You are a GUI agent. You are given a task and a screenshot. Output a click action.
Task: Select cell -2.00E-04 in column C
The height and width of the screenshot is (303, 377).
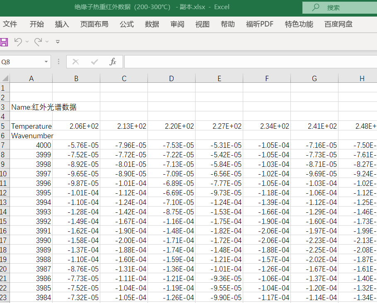(124, 240)
